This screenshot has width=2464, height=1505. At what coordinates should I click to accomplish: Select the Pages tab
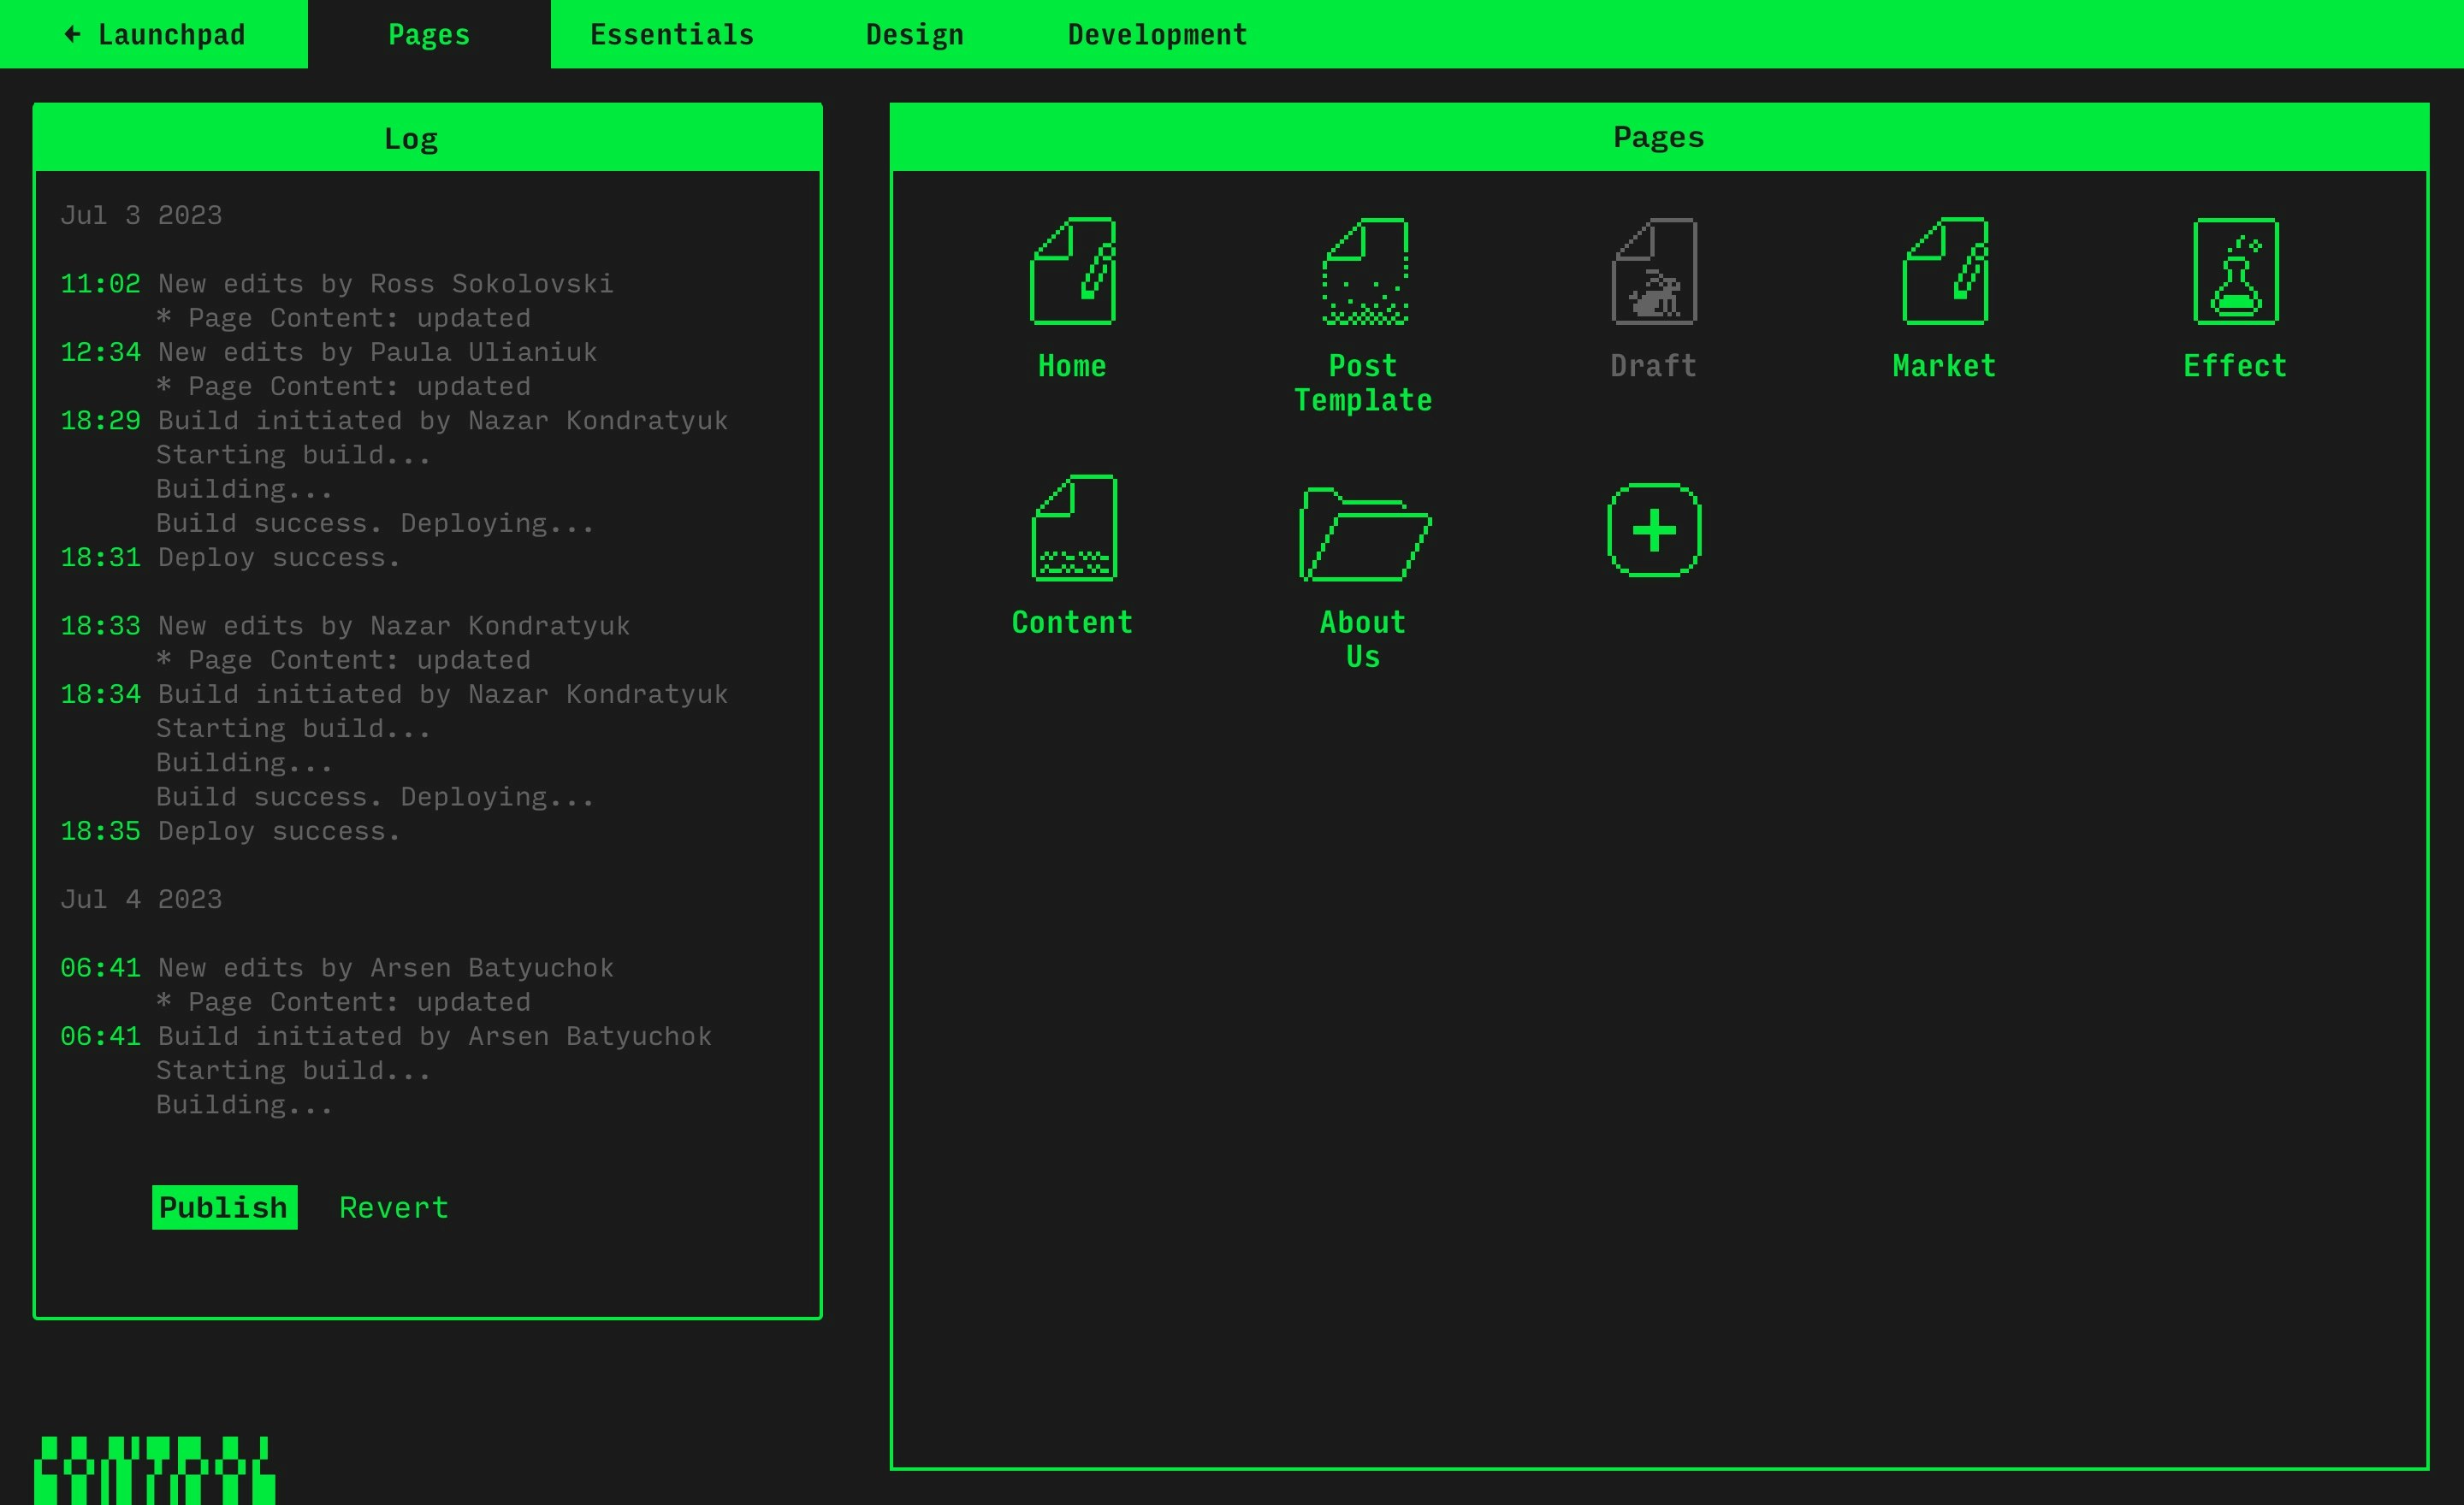[428, 33]
